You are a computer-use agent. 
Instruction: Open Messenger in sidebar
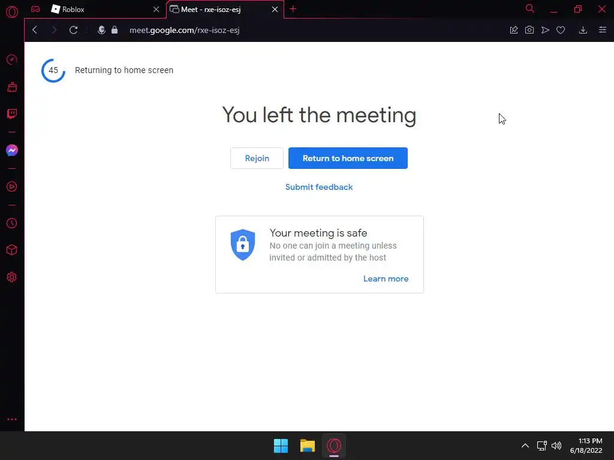point(12,150)
